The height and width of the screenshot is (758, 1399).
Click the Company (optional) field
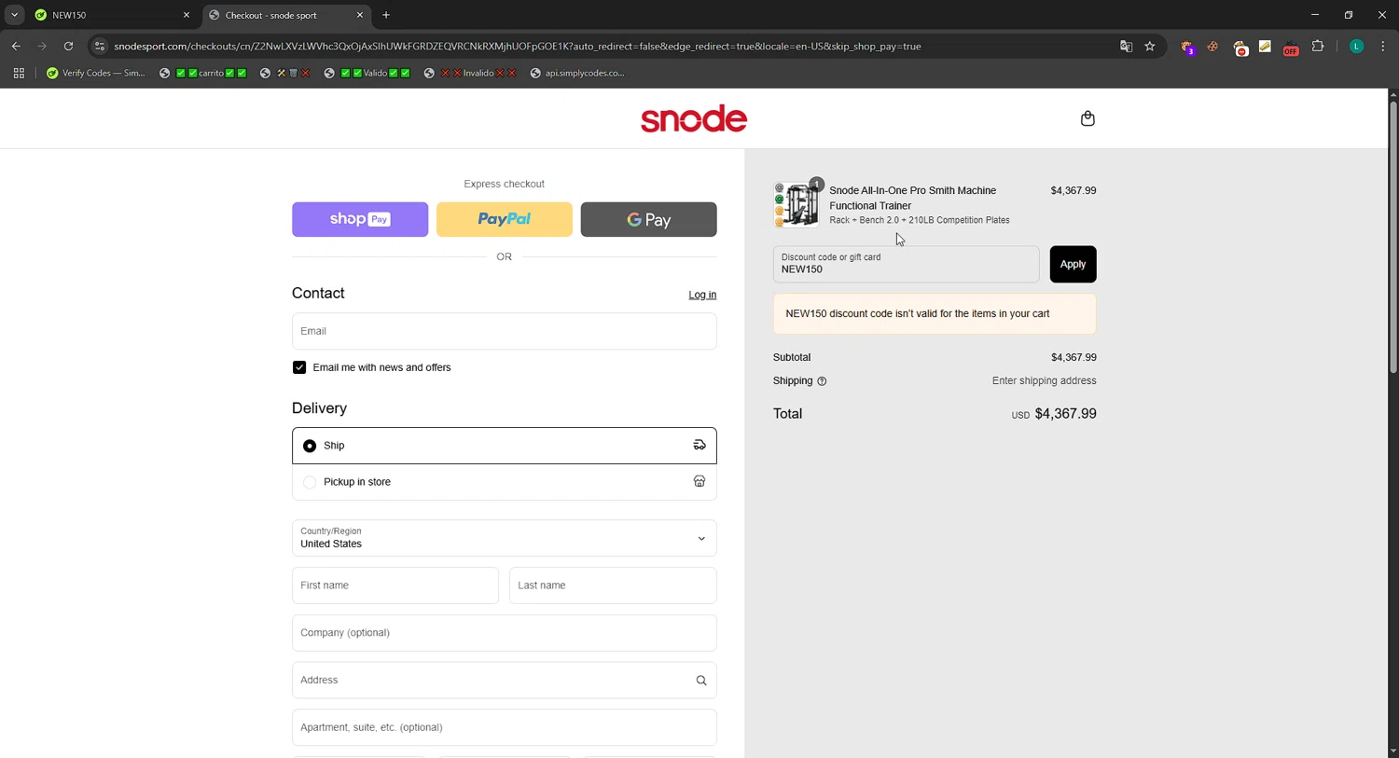tap(505, 633)
